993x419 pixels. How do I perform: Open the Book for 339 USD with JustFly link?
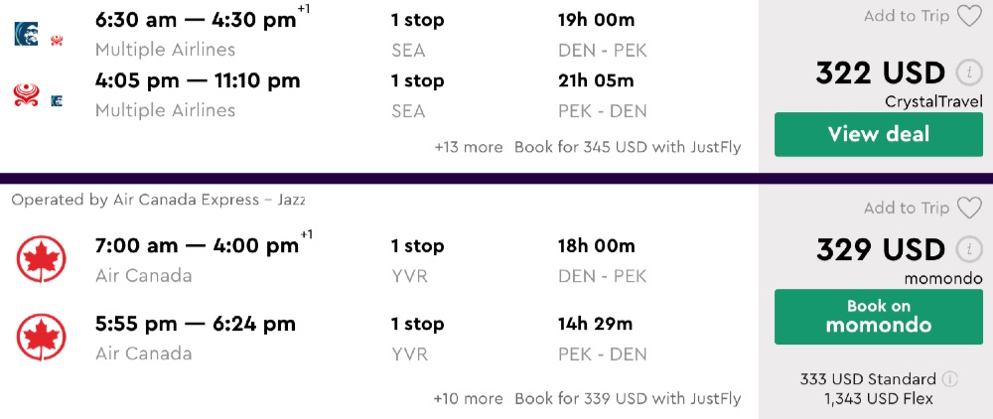628,399
